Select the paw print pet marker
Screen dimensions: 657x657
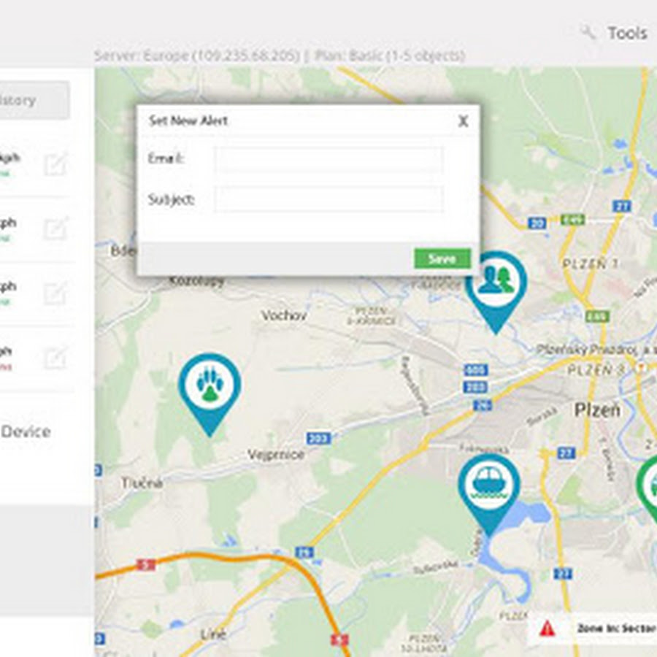(210, 395)
